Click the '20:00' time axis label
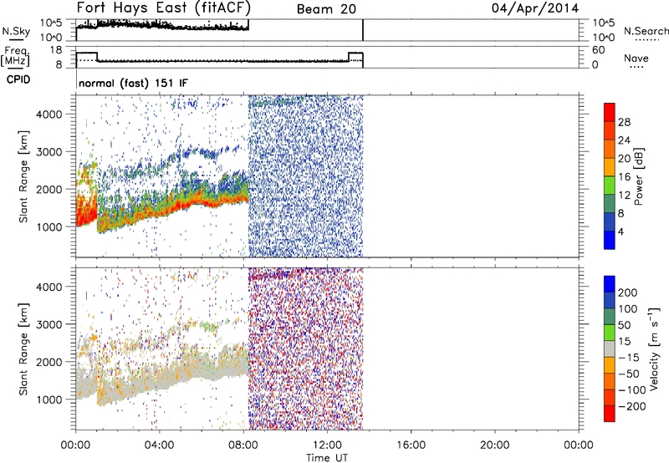The height and width of the screenshot is (463, 669). point(495,445)
